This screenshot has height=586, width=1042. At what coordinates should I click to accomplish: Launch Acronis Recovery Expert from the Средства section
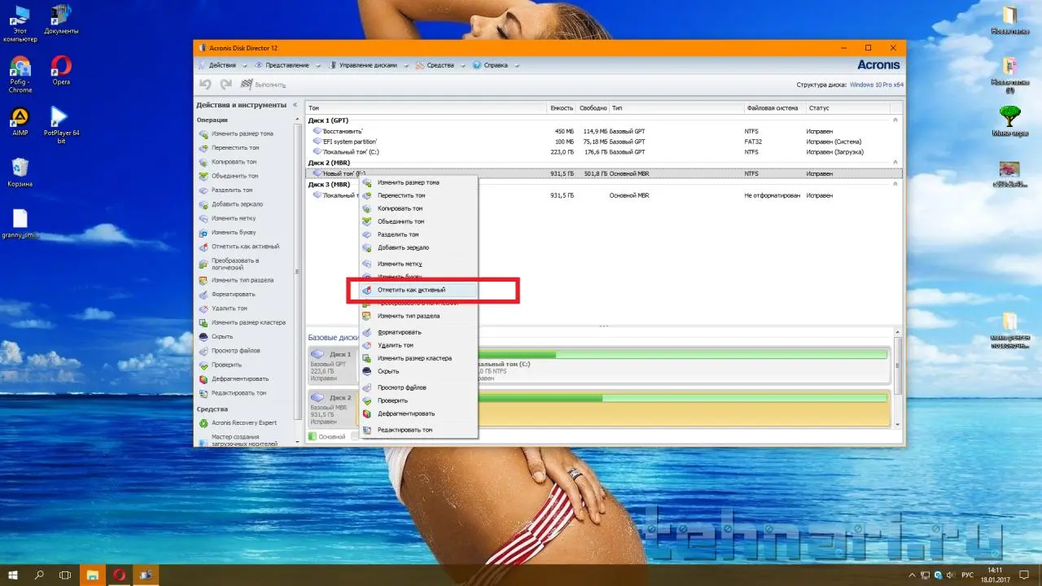tap(238, 423)
